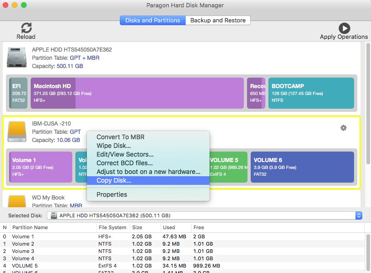The width and height of the screenshot is (371, 273).
Task: Select the Volume 2 table row
Action: (182, 244)
